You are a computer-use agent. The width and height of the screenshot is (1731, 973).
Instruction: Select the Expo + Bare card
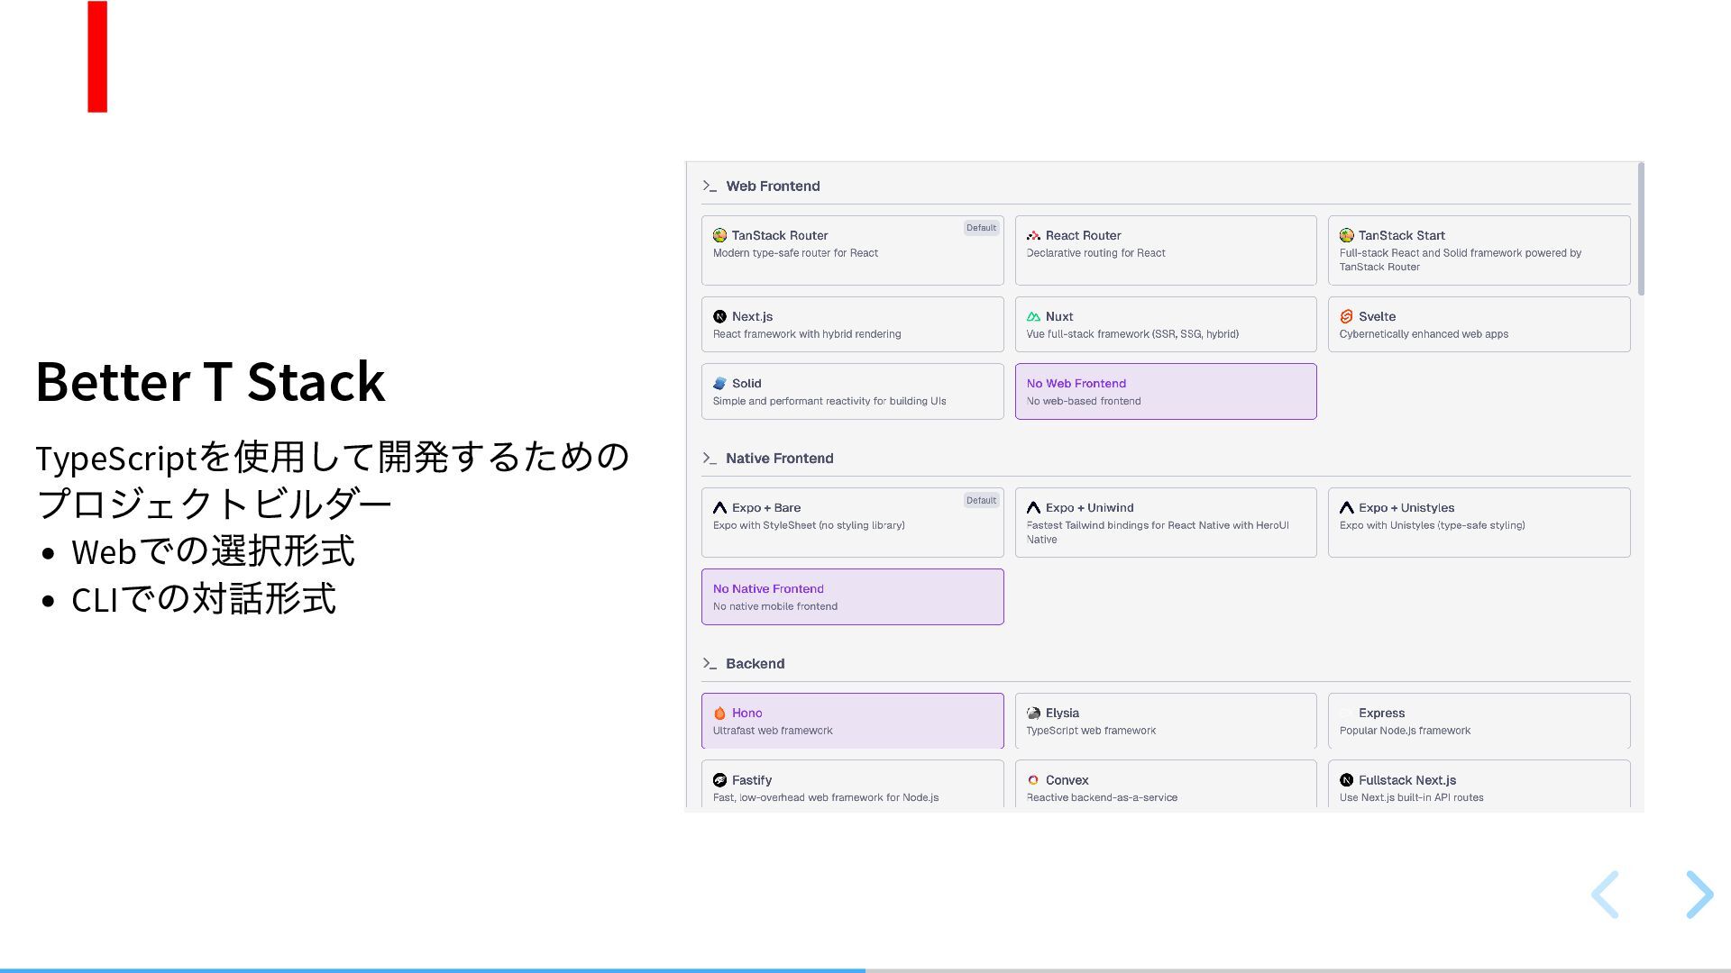(x=852, y=523)
